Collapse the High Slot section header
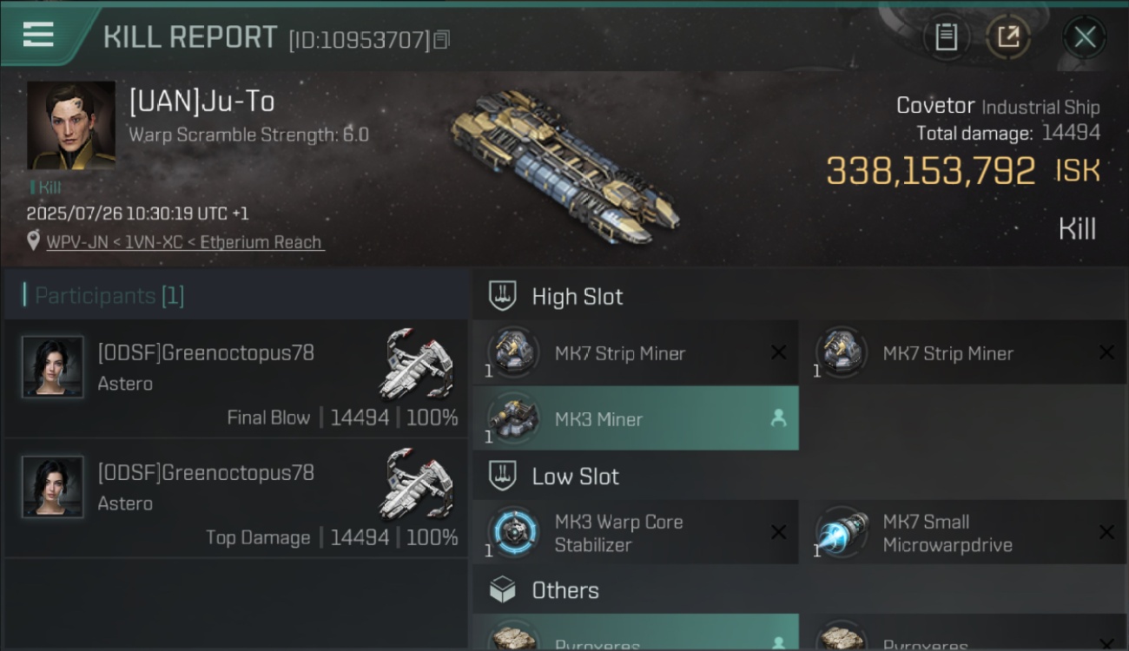The width and height of the screenshot is (1129, 651). pos(800,296)
